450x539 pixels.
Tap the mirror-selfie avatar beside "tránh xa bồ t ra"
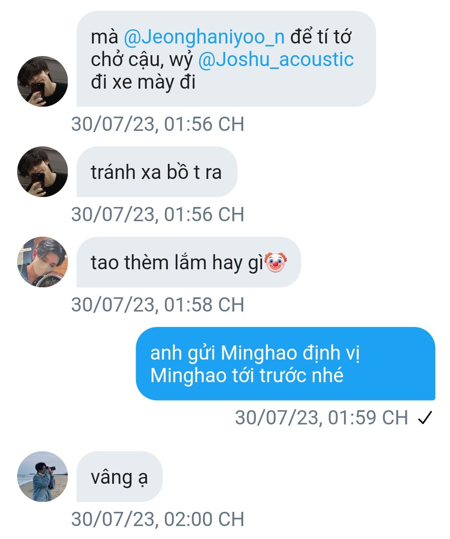(x=42, y=171)
